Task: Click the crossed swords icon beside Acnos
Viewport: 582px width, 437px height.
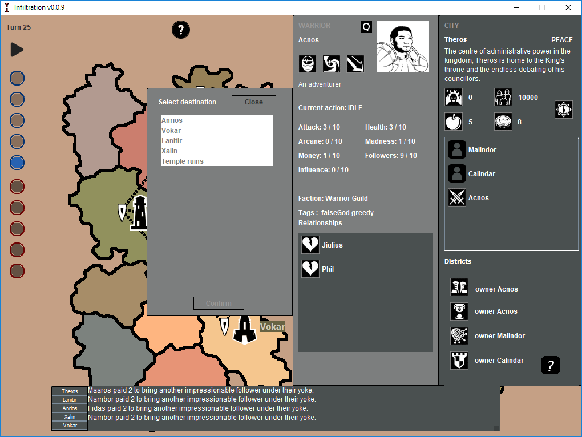Action: [457, 197]
